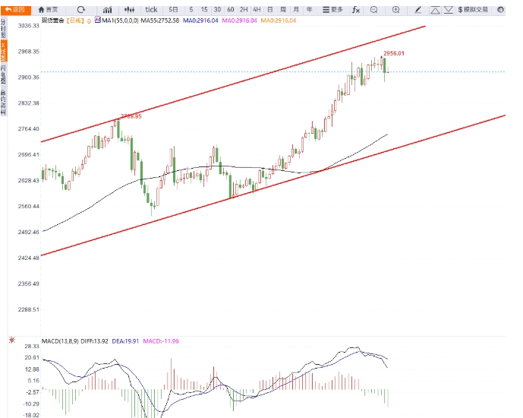Screen dimensions: 523x418
Task: Switch to the tick period
Action: (151, 10)
